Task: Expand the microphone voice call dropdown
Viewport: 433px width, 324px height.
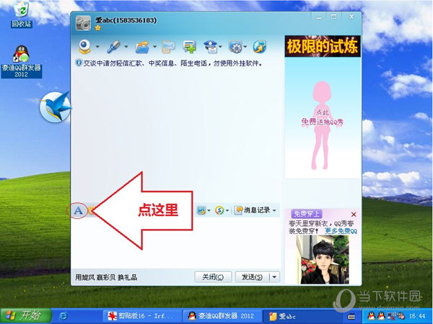Action: coord(126,47)
